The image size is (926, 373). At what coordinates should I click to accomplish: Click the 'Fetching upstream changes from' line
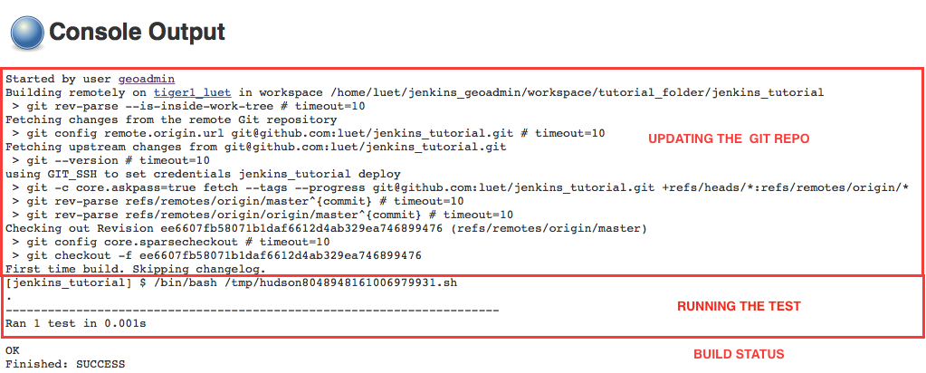[255, 148]
